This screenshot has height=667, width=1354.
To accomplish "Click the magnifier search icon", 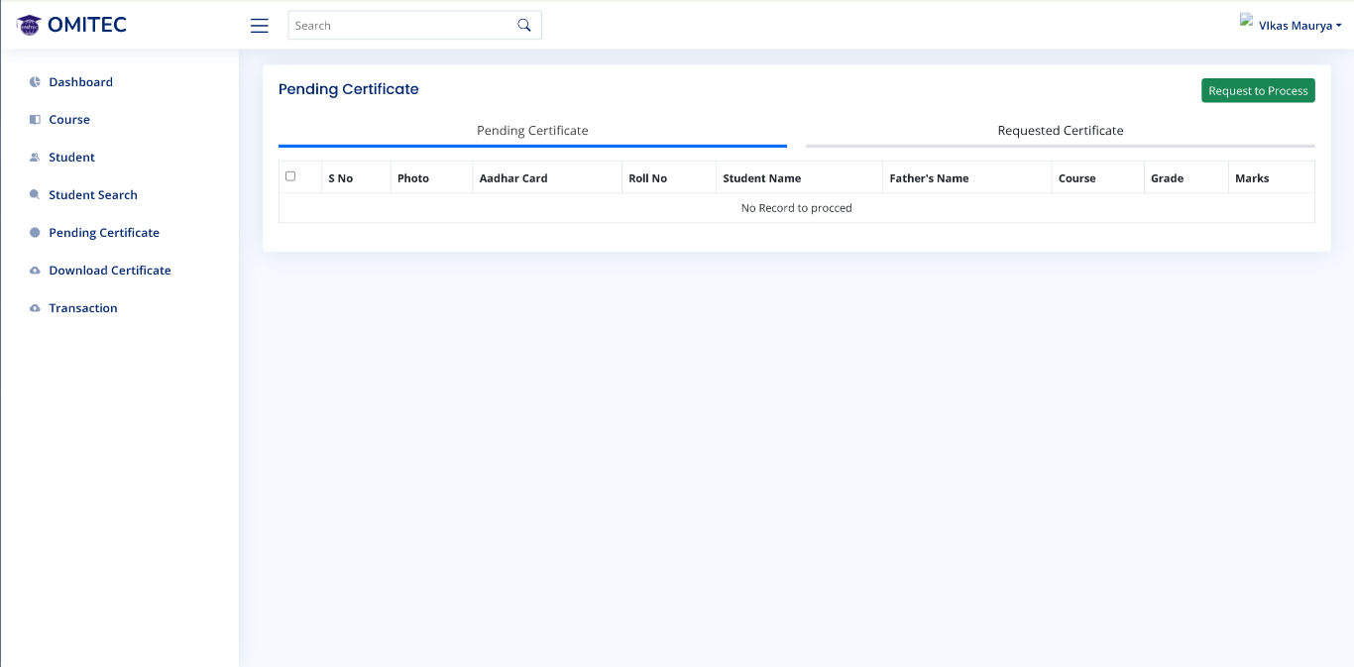I will pos(524,26).
